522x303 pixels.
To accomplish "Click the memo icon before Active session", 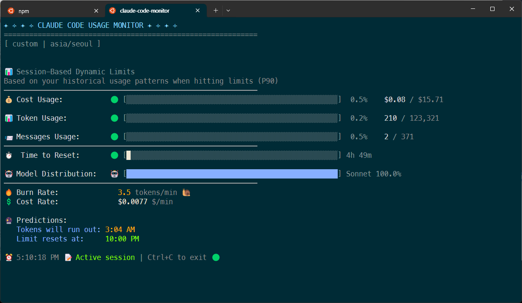I will (68, 257).
